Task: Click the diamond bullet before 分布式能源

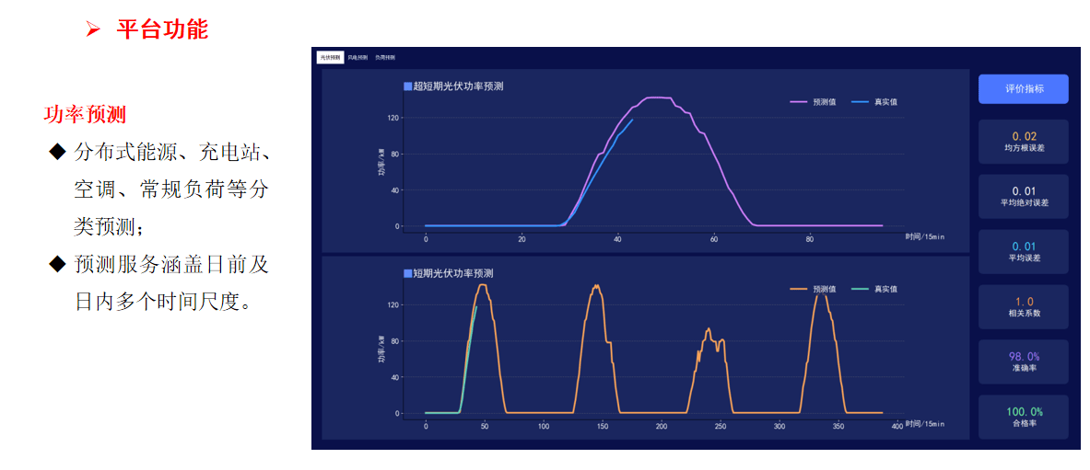Action: (x=57, y=152)
